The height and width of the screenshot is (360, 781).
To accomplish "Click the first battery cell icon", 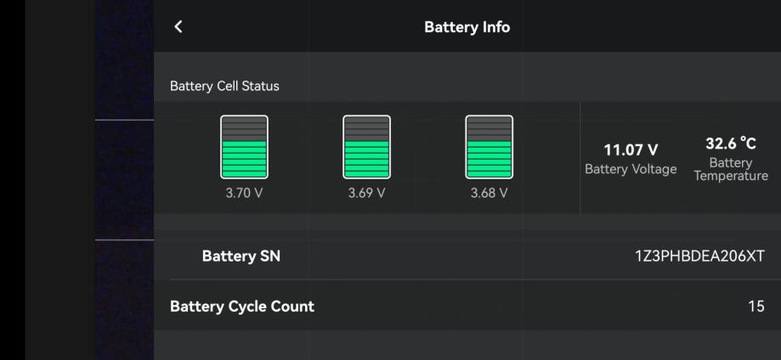I will (x=244, y=147).
